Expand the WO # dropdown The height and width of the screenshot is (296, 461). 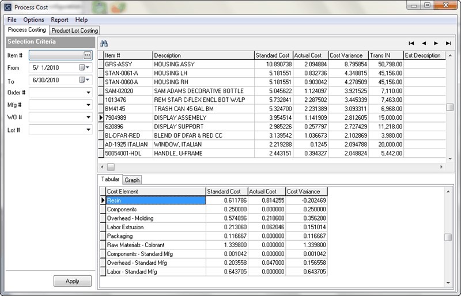coord(88,117)
